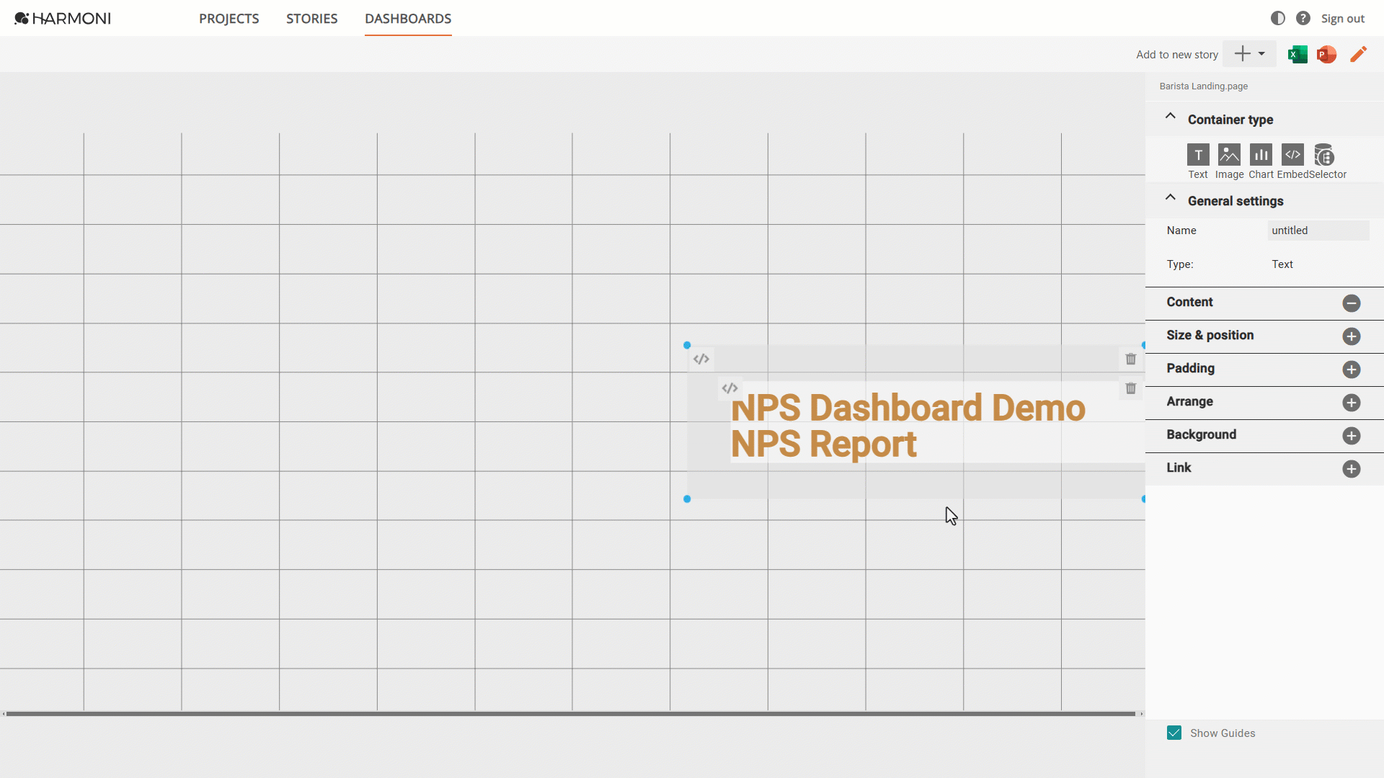Select the Image container type icon
The width and height of the screenshot is (1384, 778).
(x=1229, y=155)
